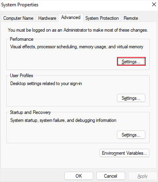Click the Performance group label
This screenshot has height=182, width=158.
pyautogui.click(x=22, y=39)
